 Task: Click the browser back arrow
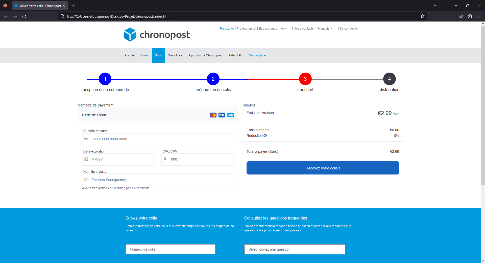point(6,16)
